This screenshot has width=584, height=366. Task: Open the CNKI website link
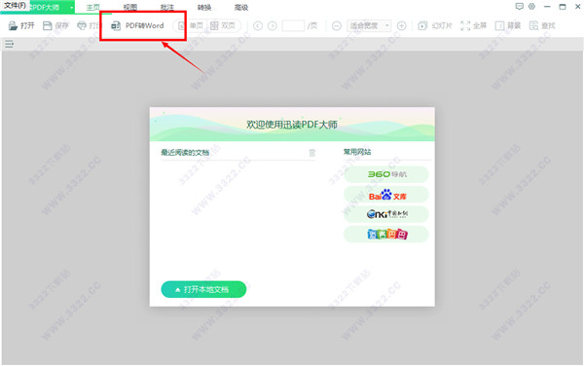click(x=386, y=214)
